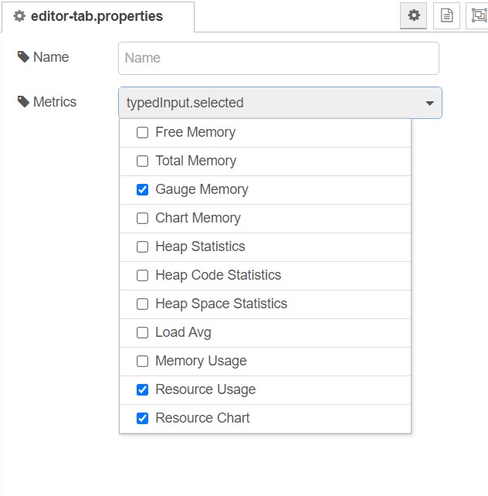Uncheck the Resource Chart option
488x496 pixels.
(142, 418)
